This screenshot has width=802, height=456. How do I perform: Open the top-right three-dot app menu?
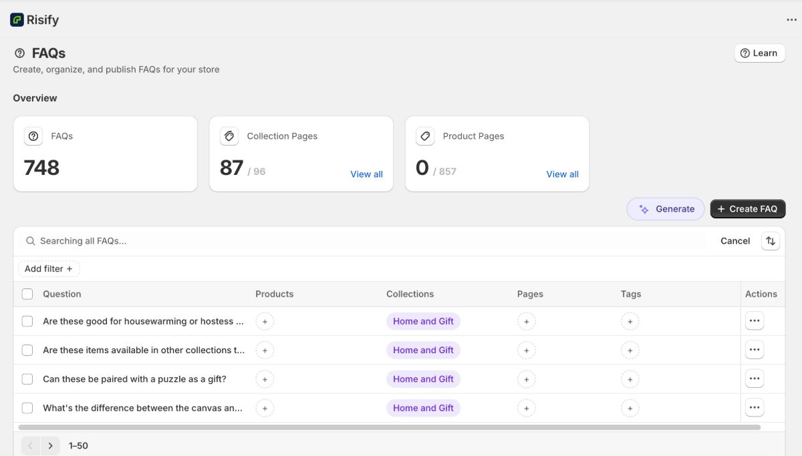(791, 20)
